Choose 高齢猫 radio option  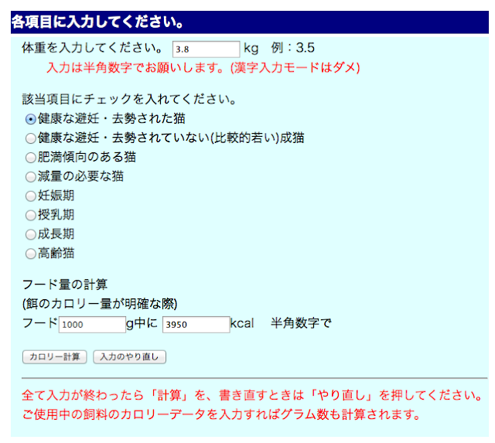coord(31,254)
